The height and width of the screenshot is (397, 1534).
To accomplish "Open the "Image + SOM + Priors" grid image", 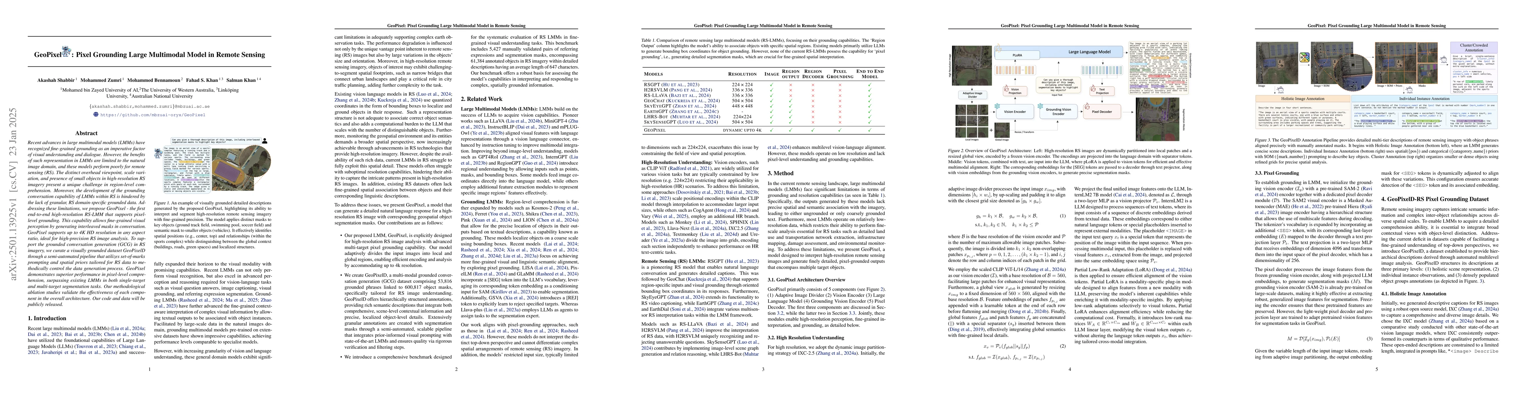I will pyautogui.click(x=1396, y=63).
